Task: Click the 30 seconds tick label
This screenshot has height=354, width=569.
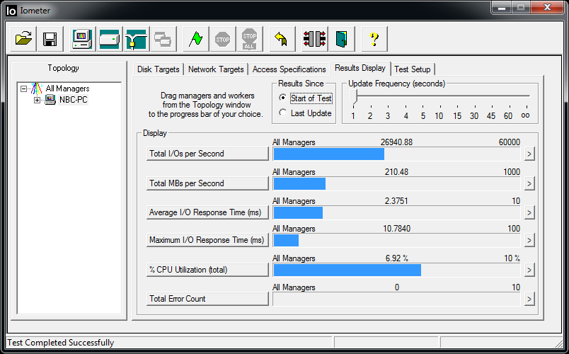Action: 474,116
